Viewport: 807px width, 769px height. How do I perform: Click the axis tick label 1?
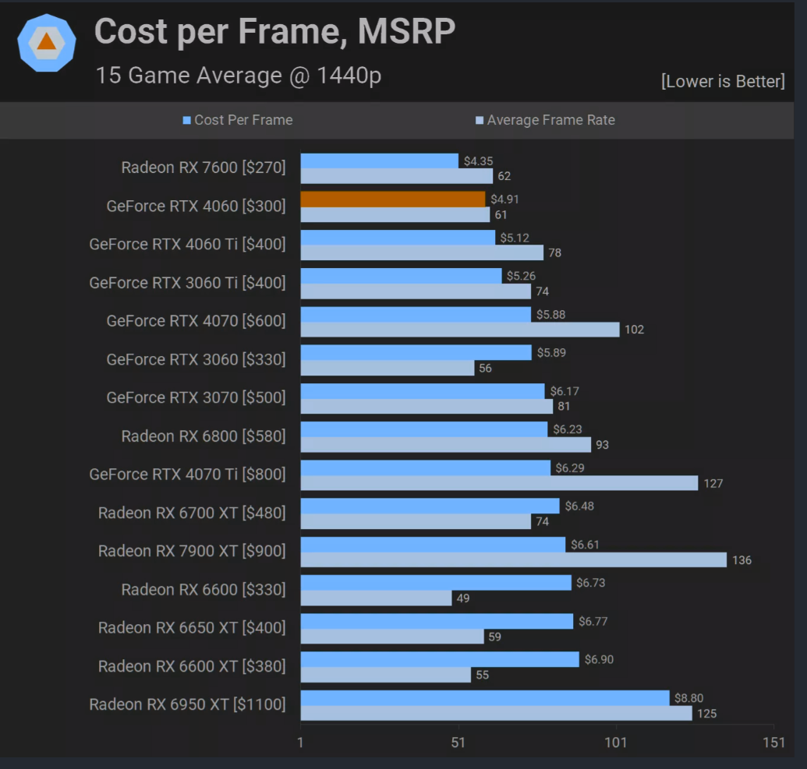pos(300,743)
